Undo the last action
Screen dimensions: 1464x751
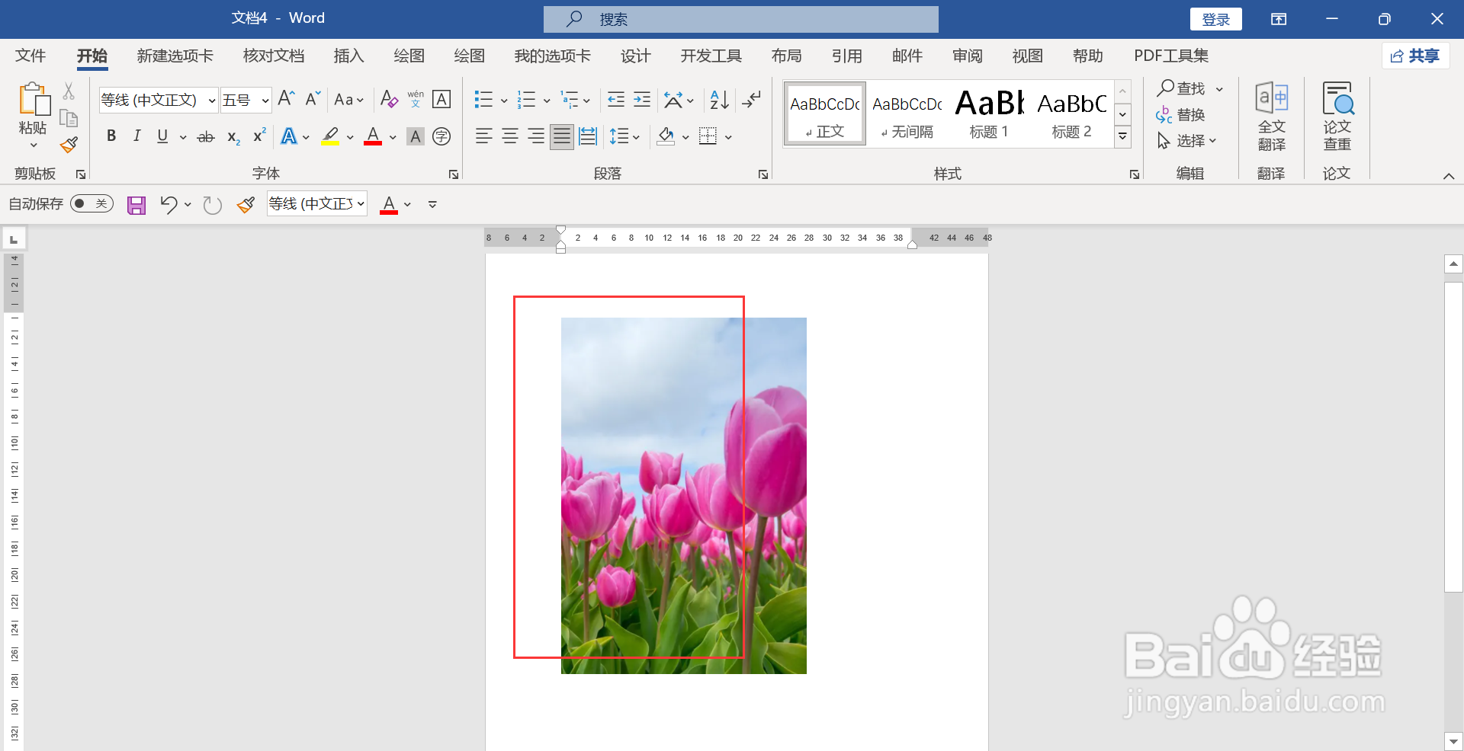click(169, 204)
